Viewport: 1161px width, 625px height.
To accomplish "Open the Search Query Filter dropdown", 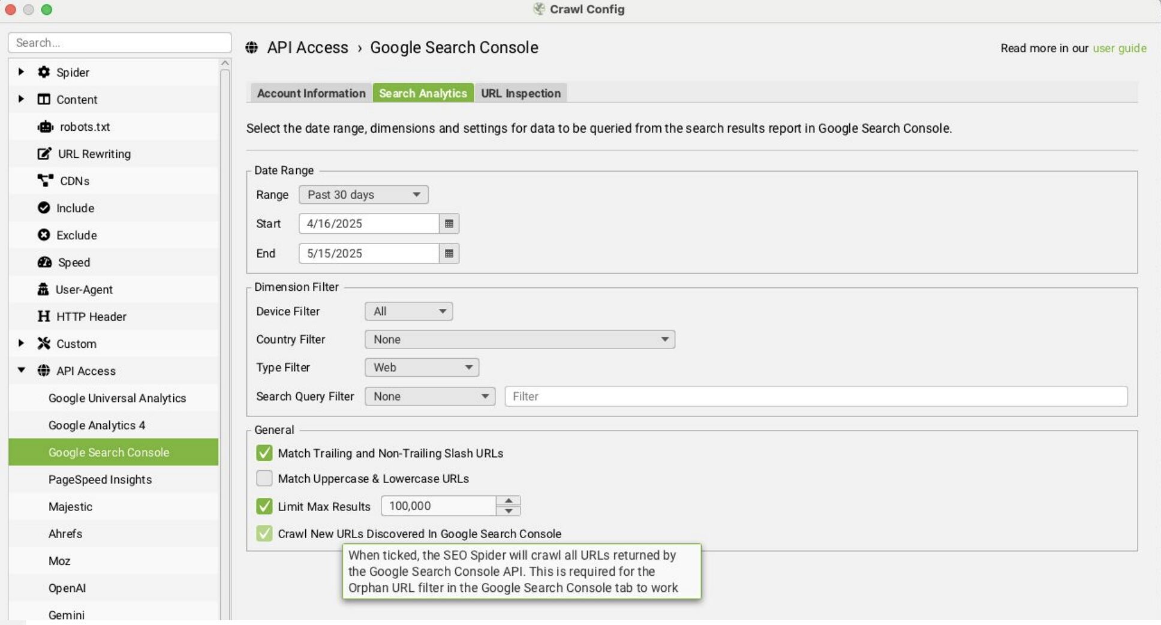I will point(429,396).
